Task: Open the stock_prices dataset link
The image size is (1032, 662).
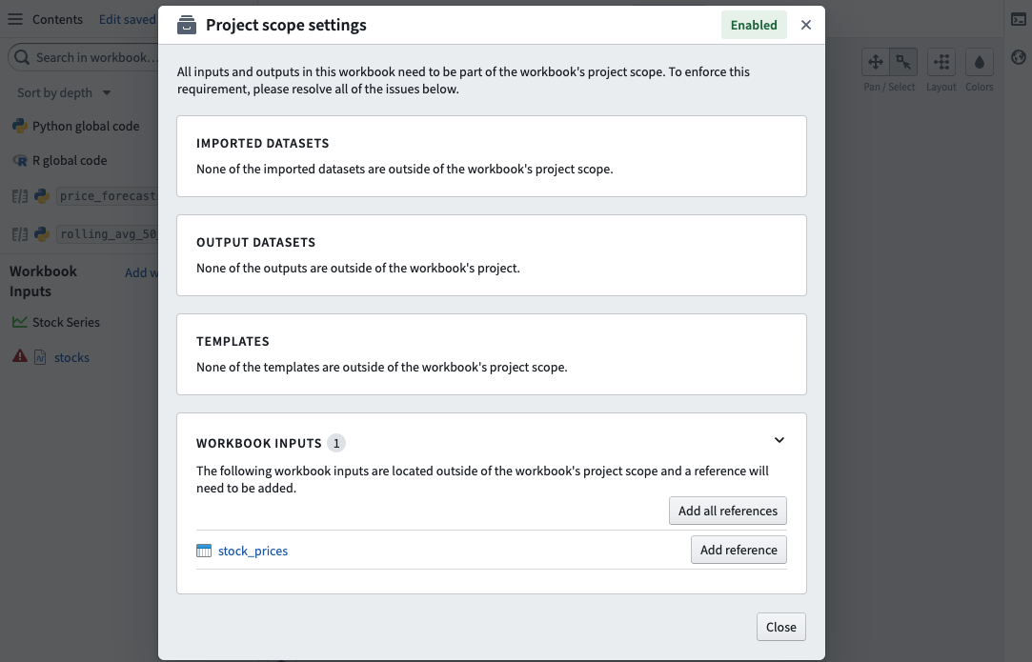Action: click(x=253, y=551)
